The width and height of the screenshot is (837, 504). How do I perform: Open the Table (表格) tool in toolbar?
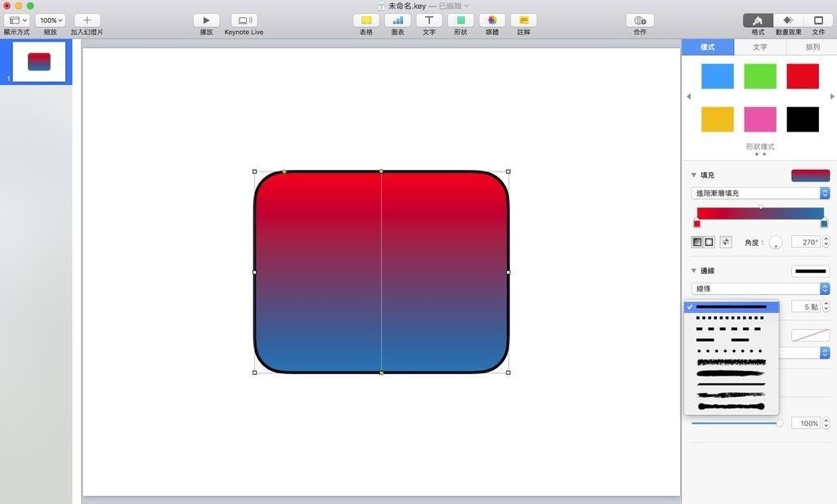pos(366,20)
